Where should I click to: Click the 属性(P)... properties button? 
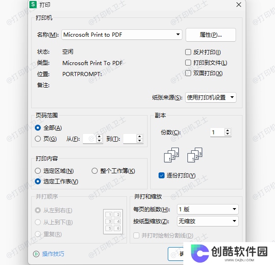click(211, 35)
